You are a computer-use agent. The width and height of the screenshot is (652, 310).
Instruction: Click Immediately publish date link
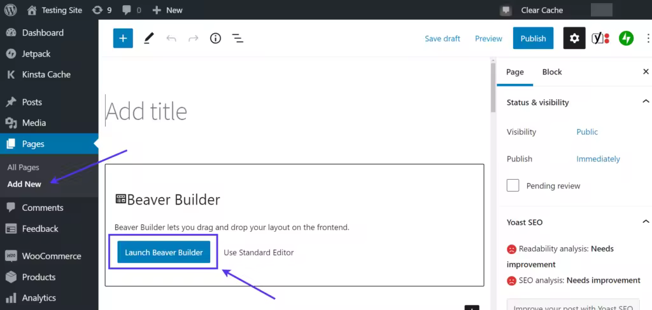[598, 159]
